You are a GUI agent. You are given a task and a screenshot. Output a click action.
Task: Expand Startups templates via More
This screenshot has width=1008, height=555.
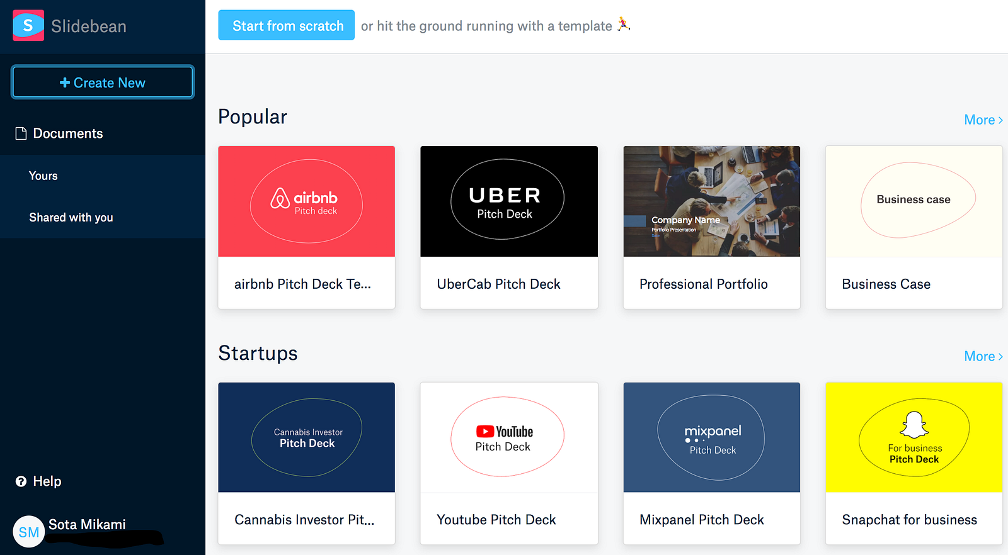click(983, 356)
